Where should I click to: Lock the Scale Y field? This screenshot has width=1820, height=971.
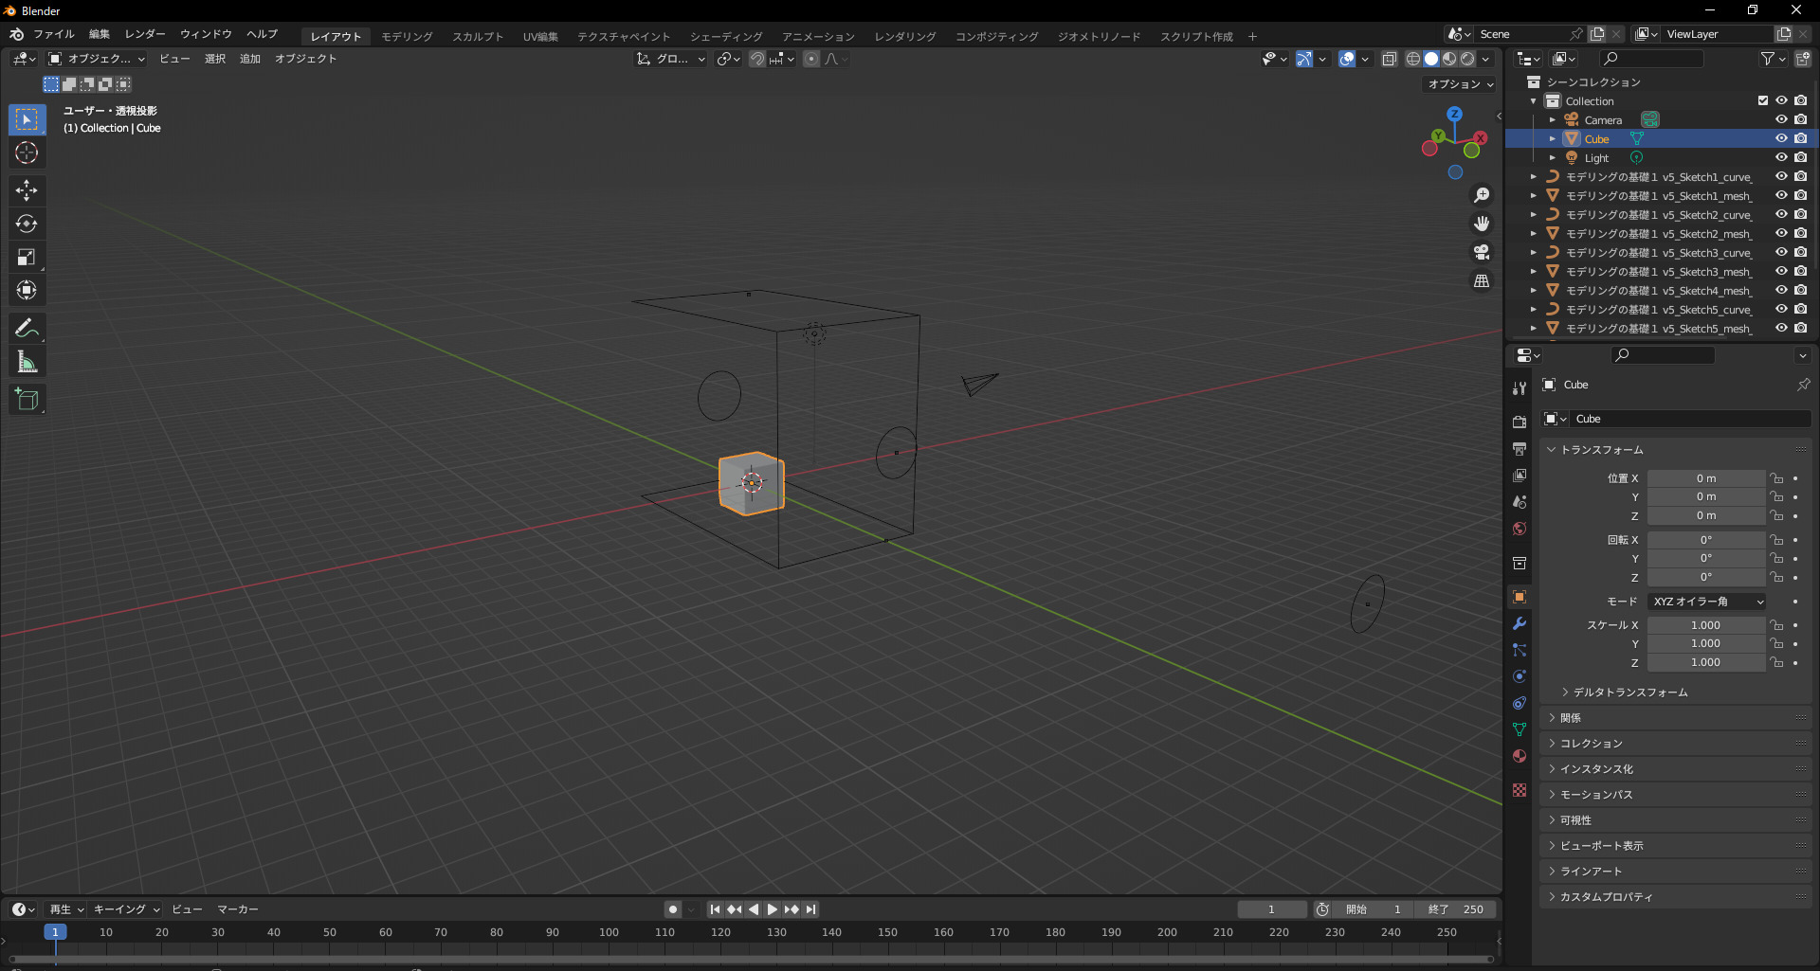click(x=1776, y=644)
